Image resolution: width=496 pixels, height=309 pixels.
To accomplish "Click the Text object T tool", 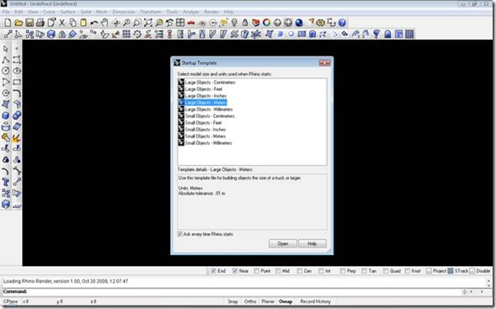I will [x=6, y=182].
